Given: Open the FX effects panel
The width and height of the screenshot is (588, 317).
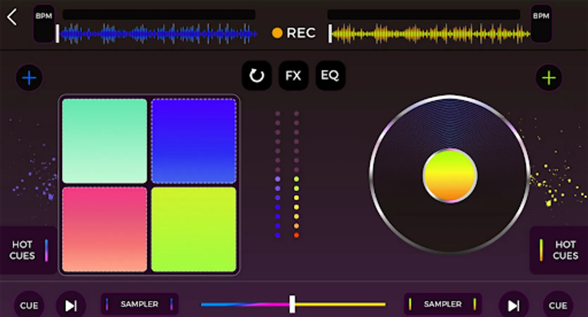Looking at the screenshot, I should coord(293,75).
